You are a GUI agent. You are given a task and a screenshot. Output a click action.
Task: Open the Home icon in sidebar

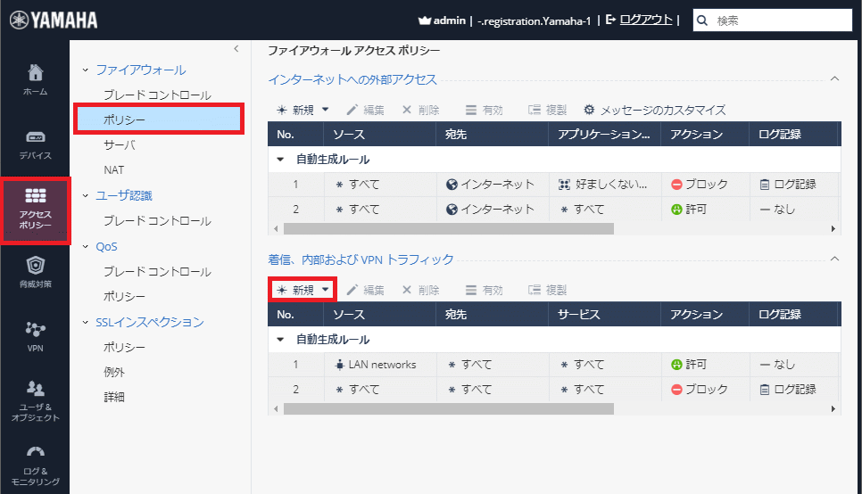pos(35,80)
